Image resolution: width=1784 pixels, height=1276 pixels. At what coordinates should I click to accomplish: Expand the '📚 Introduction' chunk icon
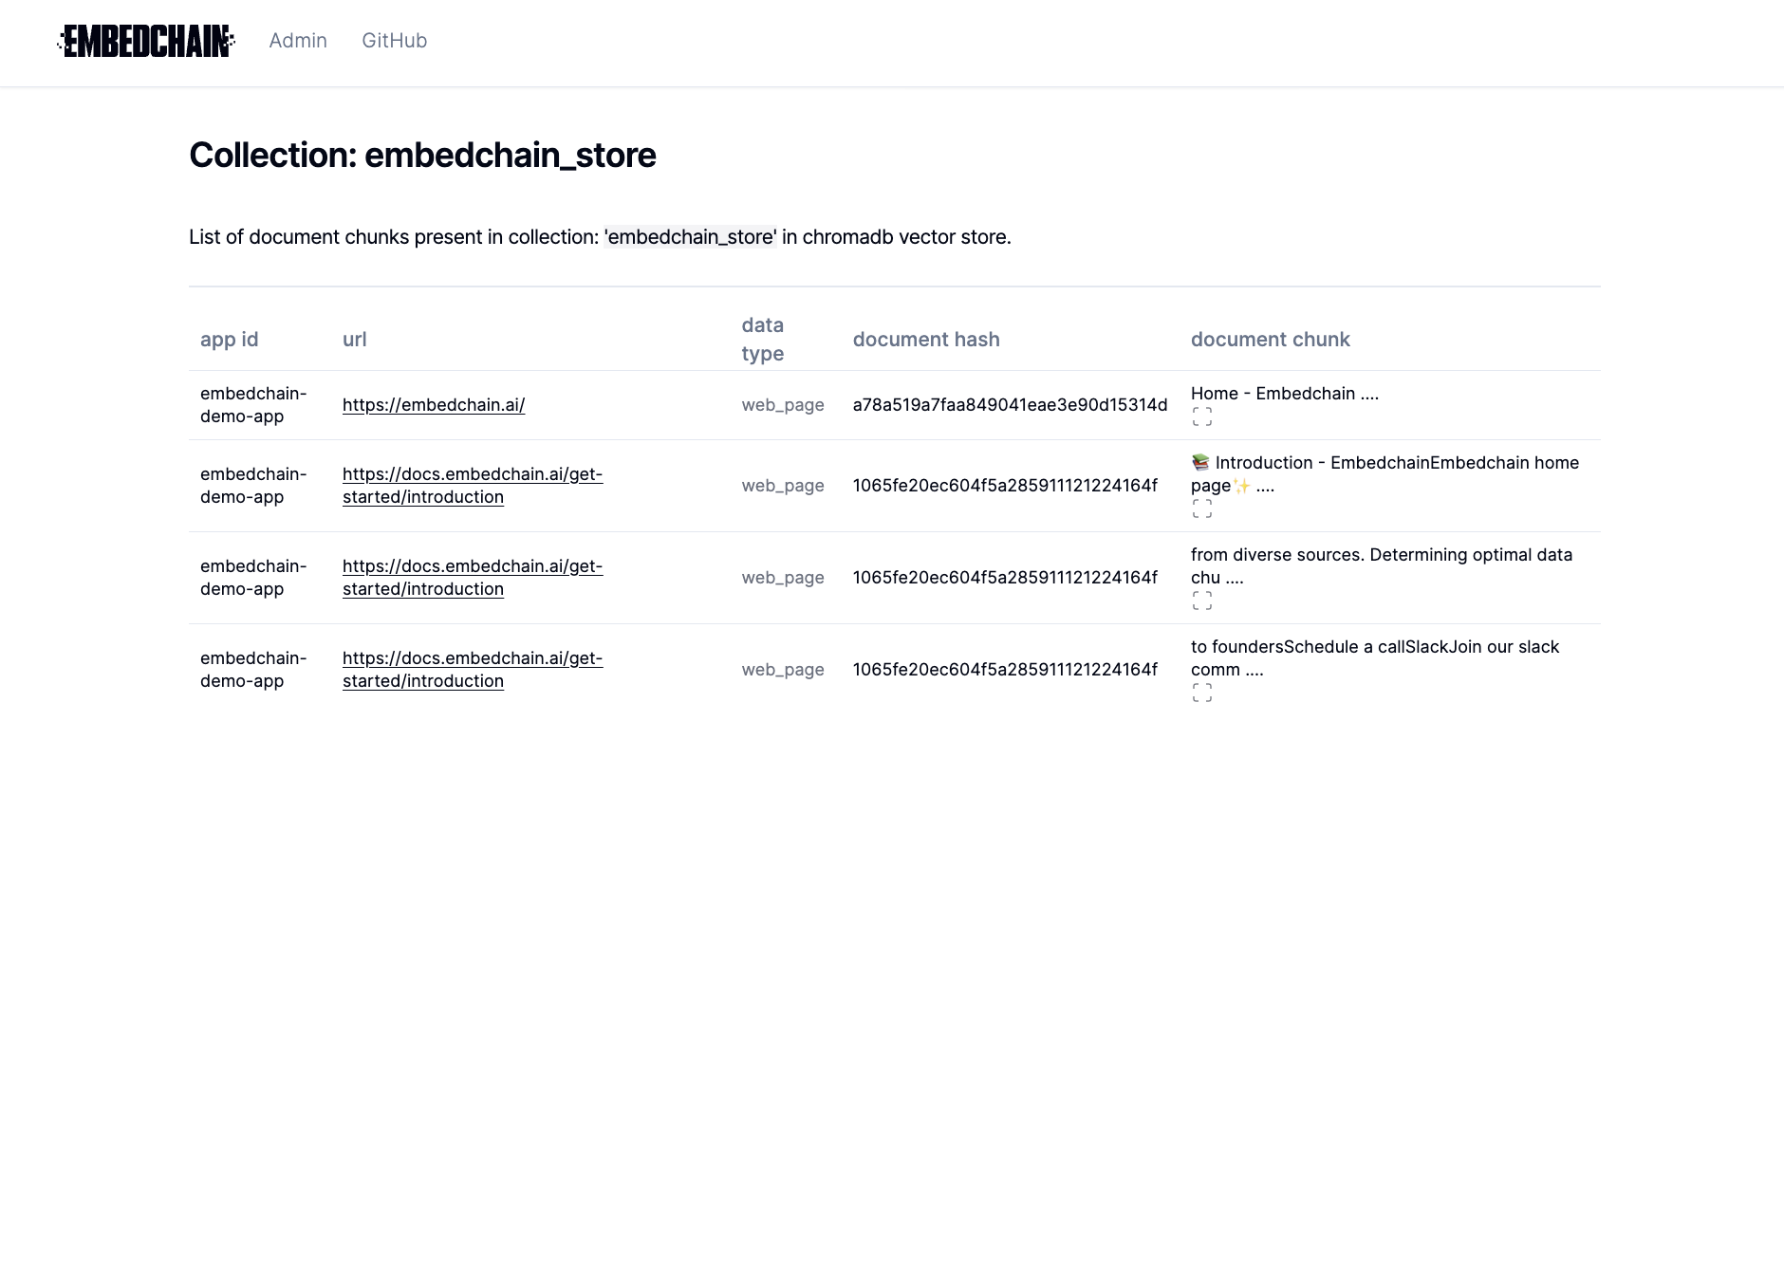point(1202,509)
